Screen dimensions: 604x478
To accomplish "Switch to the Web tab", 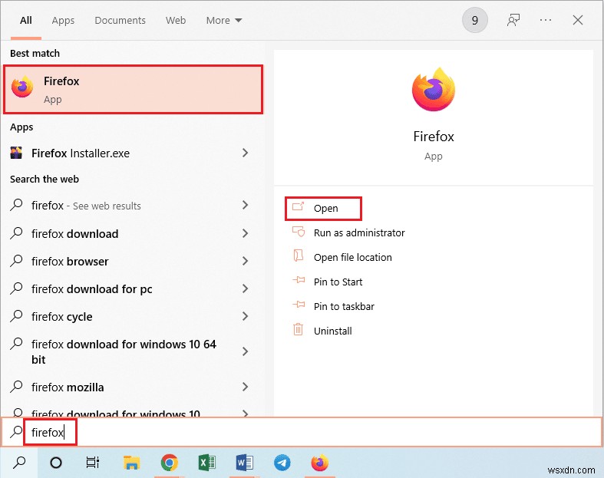I will coord(176,20).
